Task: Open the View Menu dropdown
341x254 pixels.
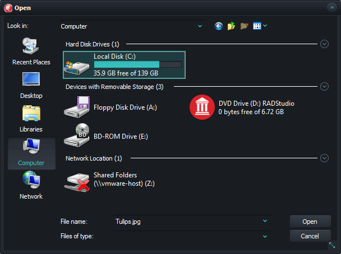Action: (260, 26)
